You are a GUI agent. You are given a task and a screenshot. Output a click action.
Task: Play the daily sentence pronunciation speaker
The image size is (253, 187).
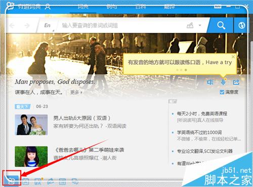pyautogui.click(x=210, y=82)
